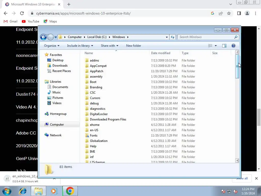This screenshot has width=261, height=196.
Task: Open Chrome three-dot menu
Action: coord(255,13)
